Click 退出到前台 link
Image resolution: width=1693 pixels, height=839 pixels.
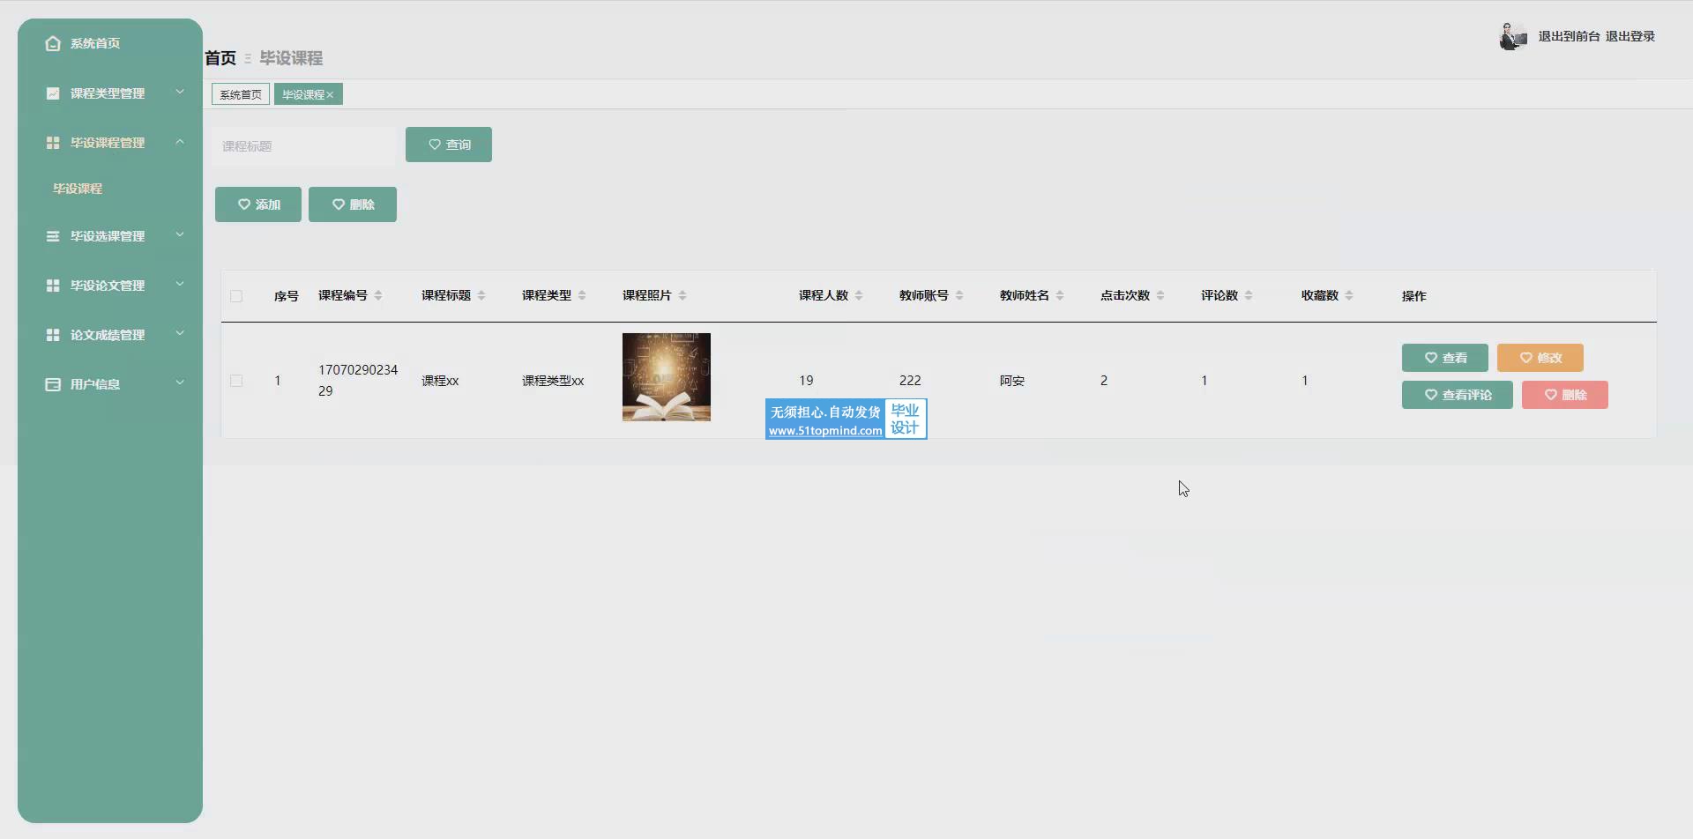click(1569, 36)
